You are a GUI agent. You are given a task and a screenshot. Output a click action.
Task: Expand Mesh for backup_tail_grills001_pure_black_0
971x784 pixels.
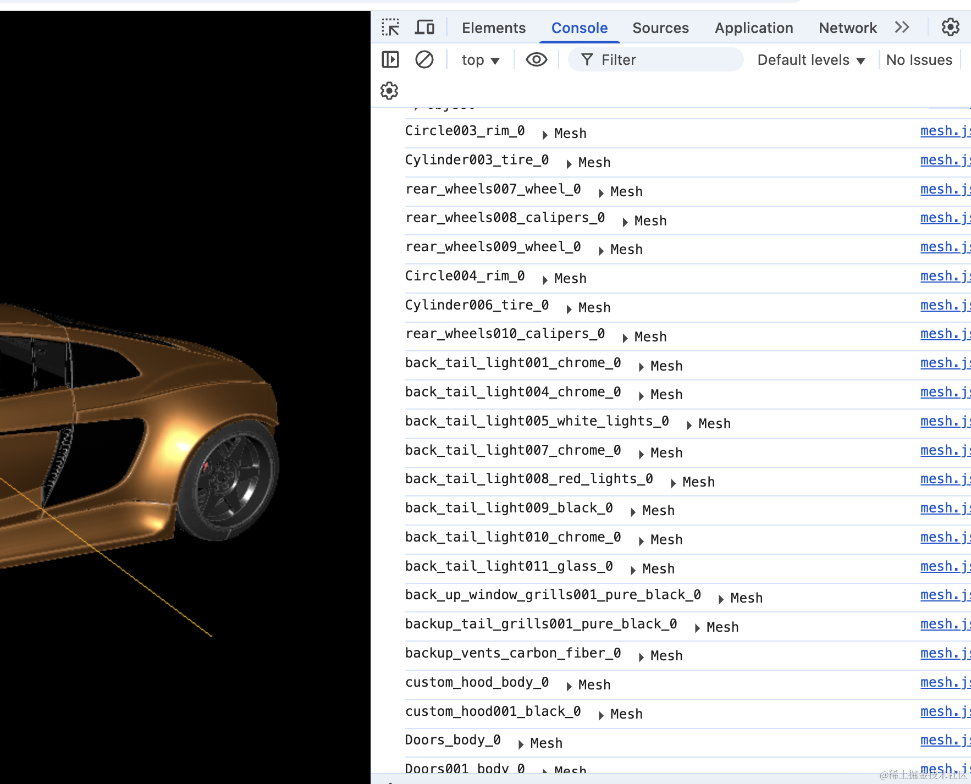(697, 628)
